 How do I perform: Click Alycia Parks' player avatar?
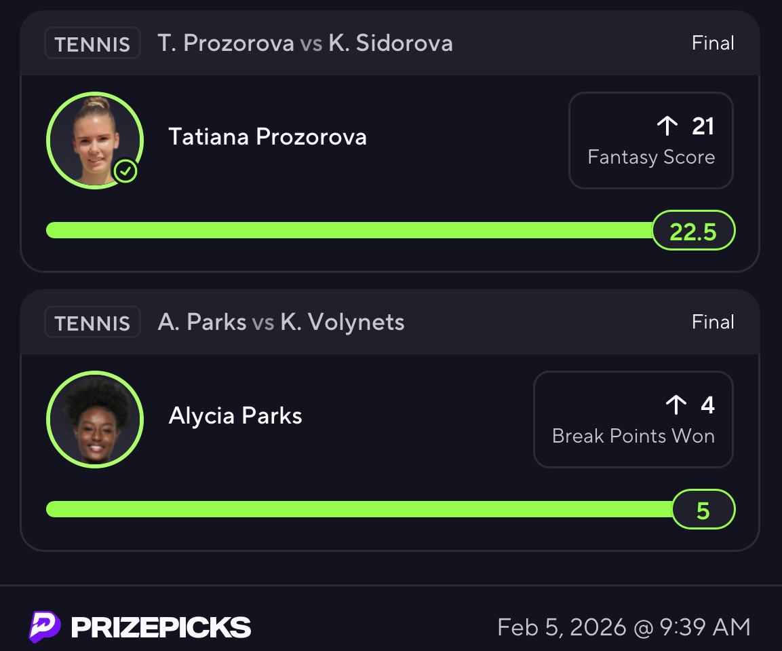[94, 419]
